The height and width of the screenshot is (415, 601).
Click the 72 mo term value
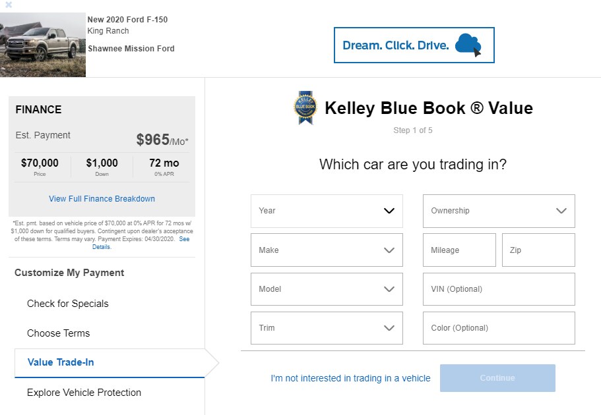coord(164,163)
